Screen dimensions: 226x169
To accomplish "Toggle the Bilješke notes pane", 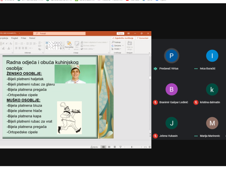I will point(94,147).
